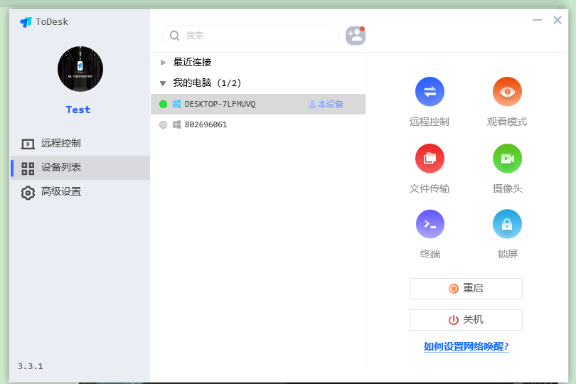Image resolution: width=576 pixels, height=384 pixels.
Task: Open 终端 purple terminal icon
Action: [x=430, y=224]
